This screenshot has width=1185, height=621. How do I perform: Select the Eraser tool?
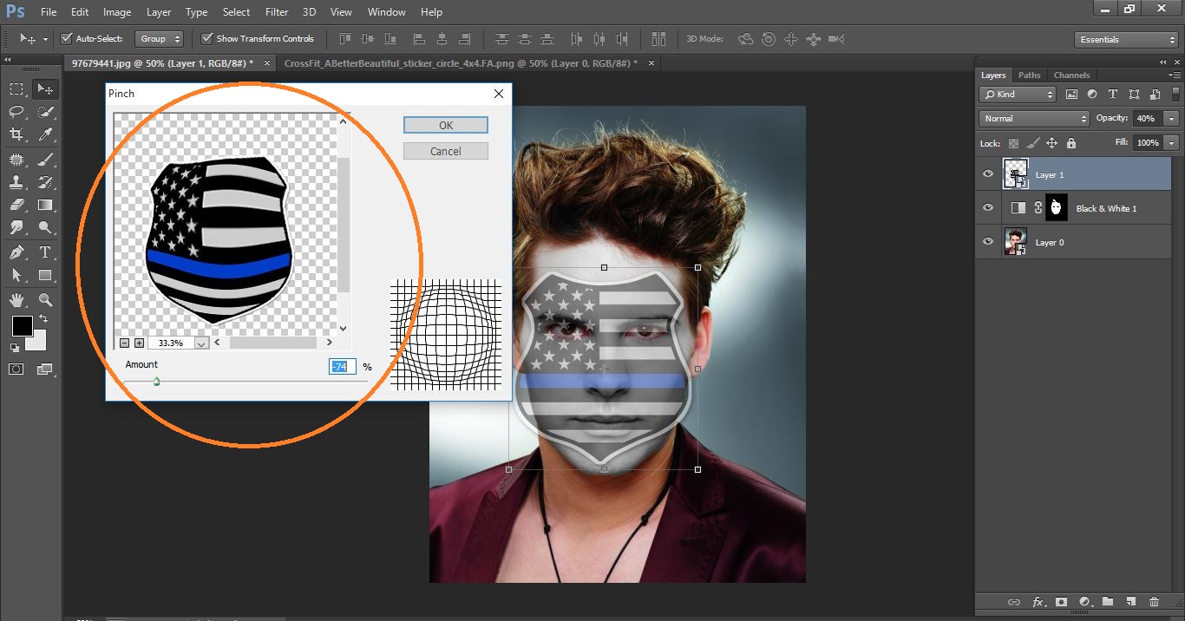click(x=16, y=205)
